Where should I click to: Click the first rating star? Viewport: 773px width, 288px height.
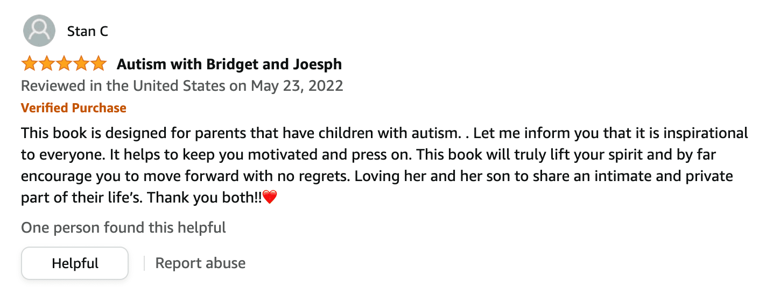30,64
